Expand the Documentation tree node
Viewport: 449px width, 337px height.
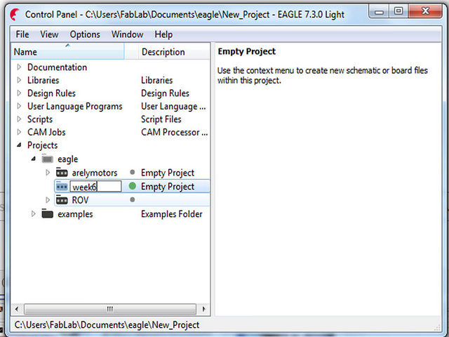pos(19,67)
